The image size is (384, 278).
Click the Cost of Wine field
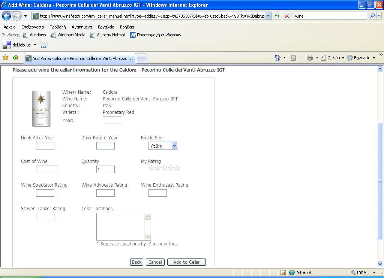(x=47, y=169)
